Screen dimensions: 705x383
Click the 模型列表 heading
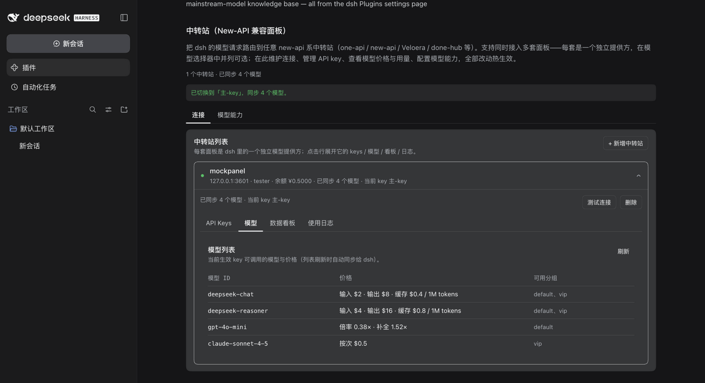221,249
